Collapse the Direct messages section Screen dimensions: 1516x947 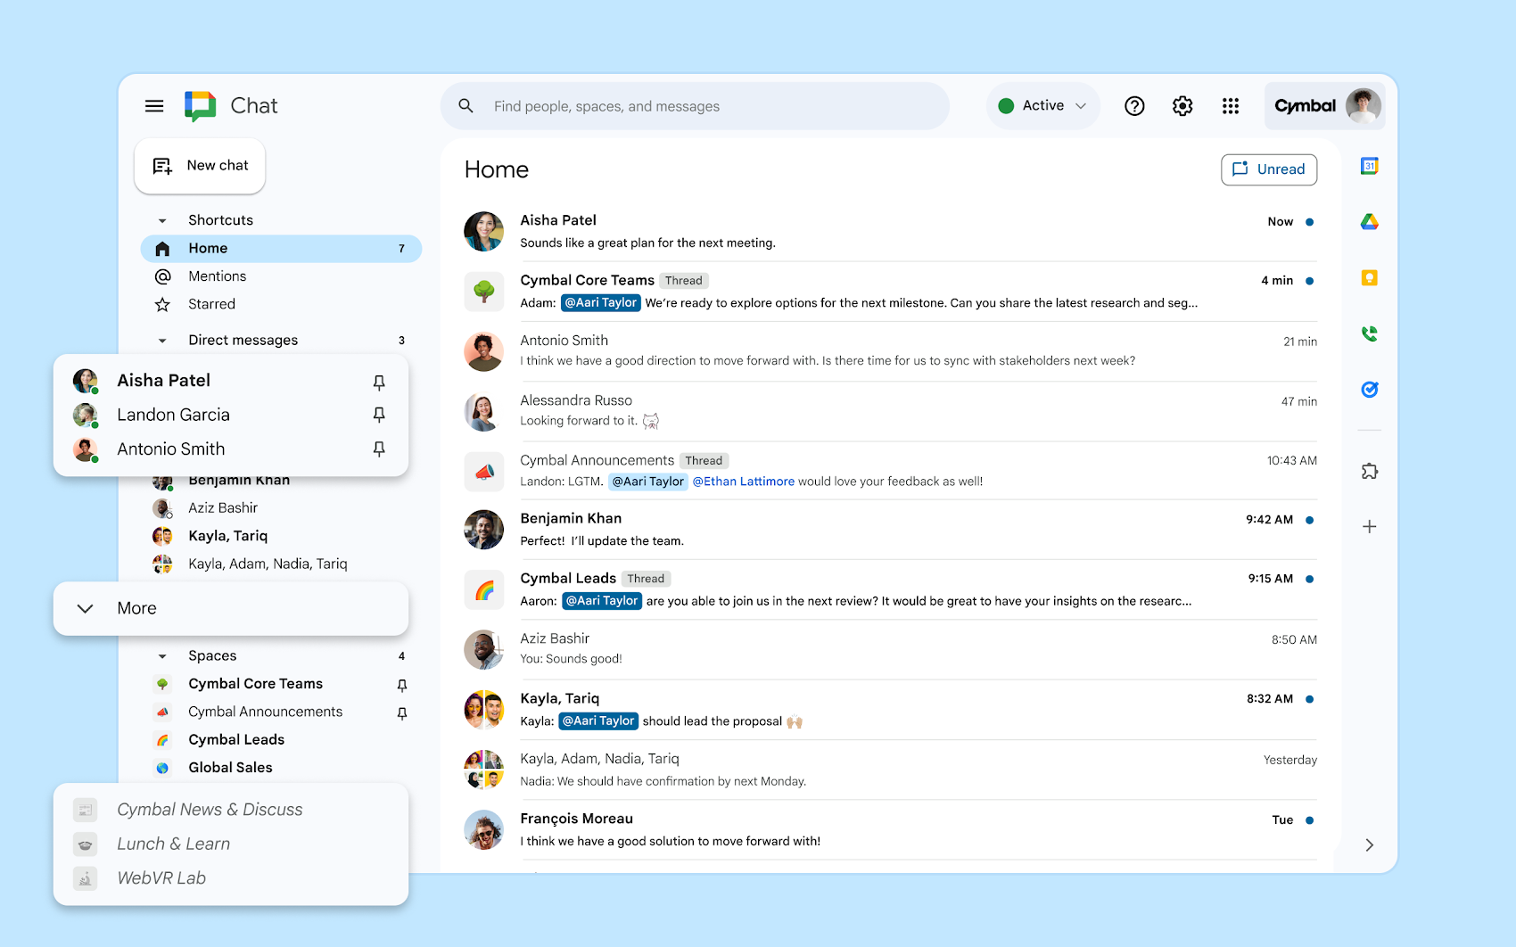point(162,341)
